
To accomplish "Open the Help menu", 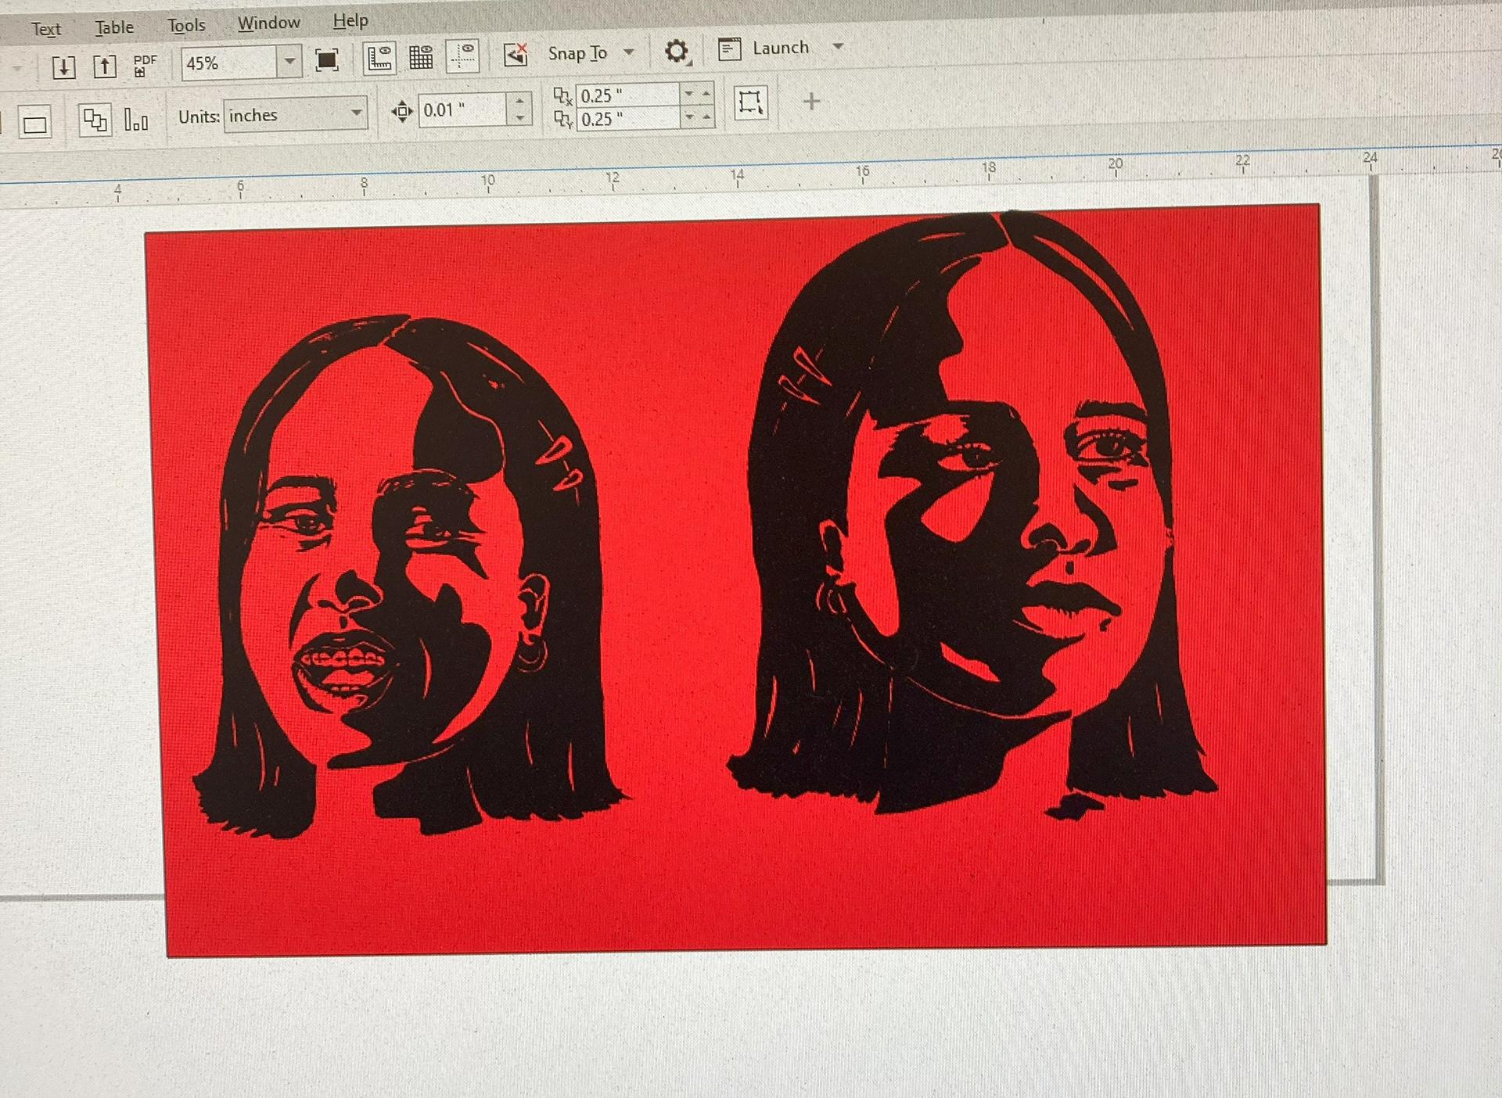I will [x=350, y=21].
